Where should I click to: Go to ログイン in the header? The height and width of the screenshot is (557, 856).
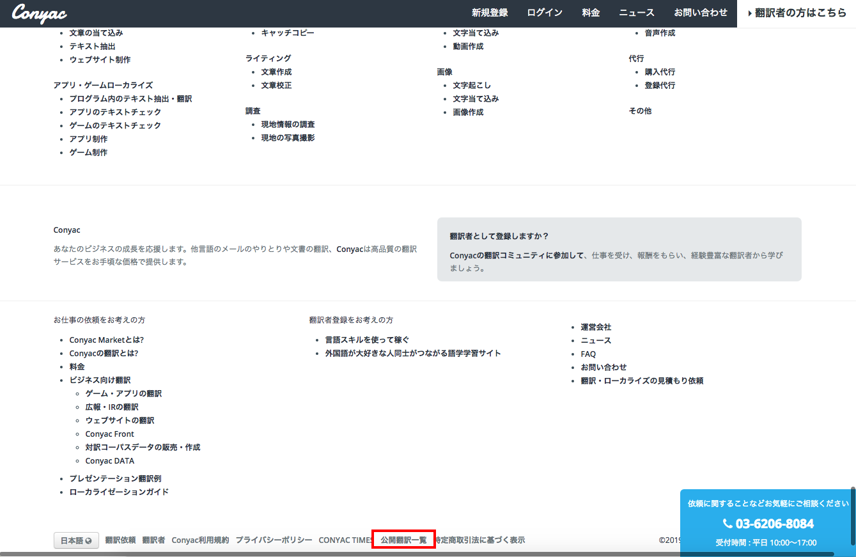(545, 13)
